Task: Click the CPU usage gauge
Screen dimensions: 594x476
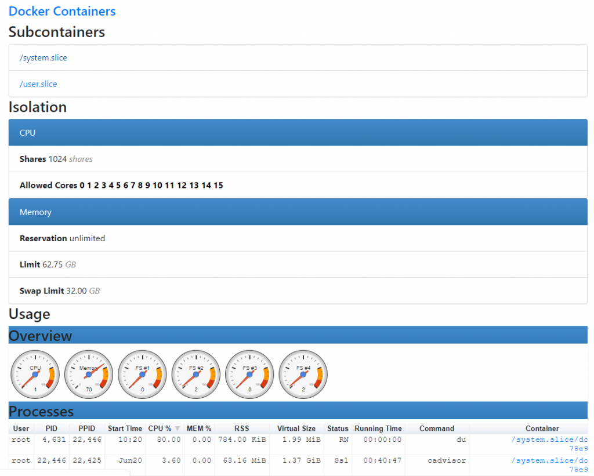Action: [x=35, y=374]
